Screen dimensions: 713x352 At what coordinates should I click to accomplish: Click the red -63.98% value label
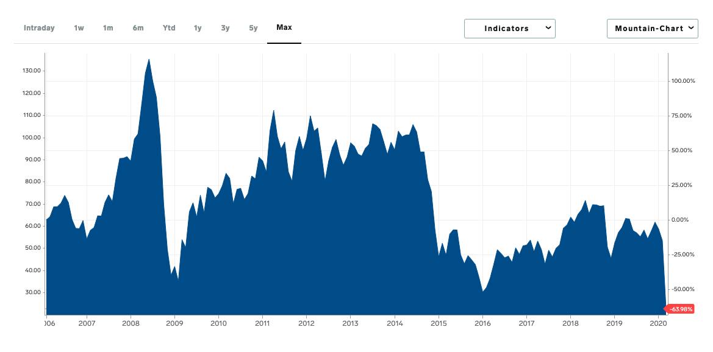pyautogui.click(x=681, y=309)
